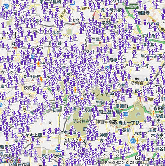Click the 神谷町 label at right edge
The height and width of the screenshot is (166, 165).
click(x=160, y=149)
